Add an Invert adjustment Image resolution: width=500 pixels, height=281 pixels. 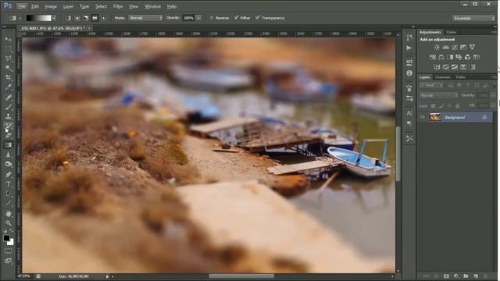tap(437, 67)
